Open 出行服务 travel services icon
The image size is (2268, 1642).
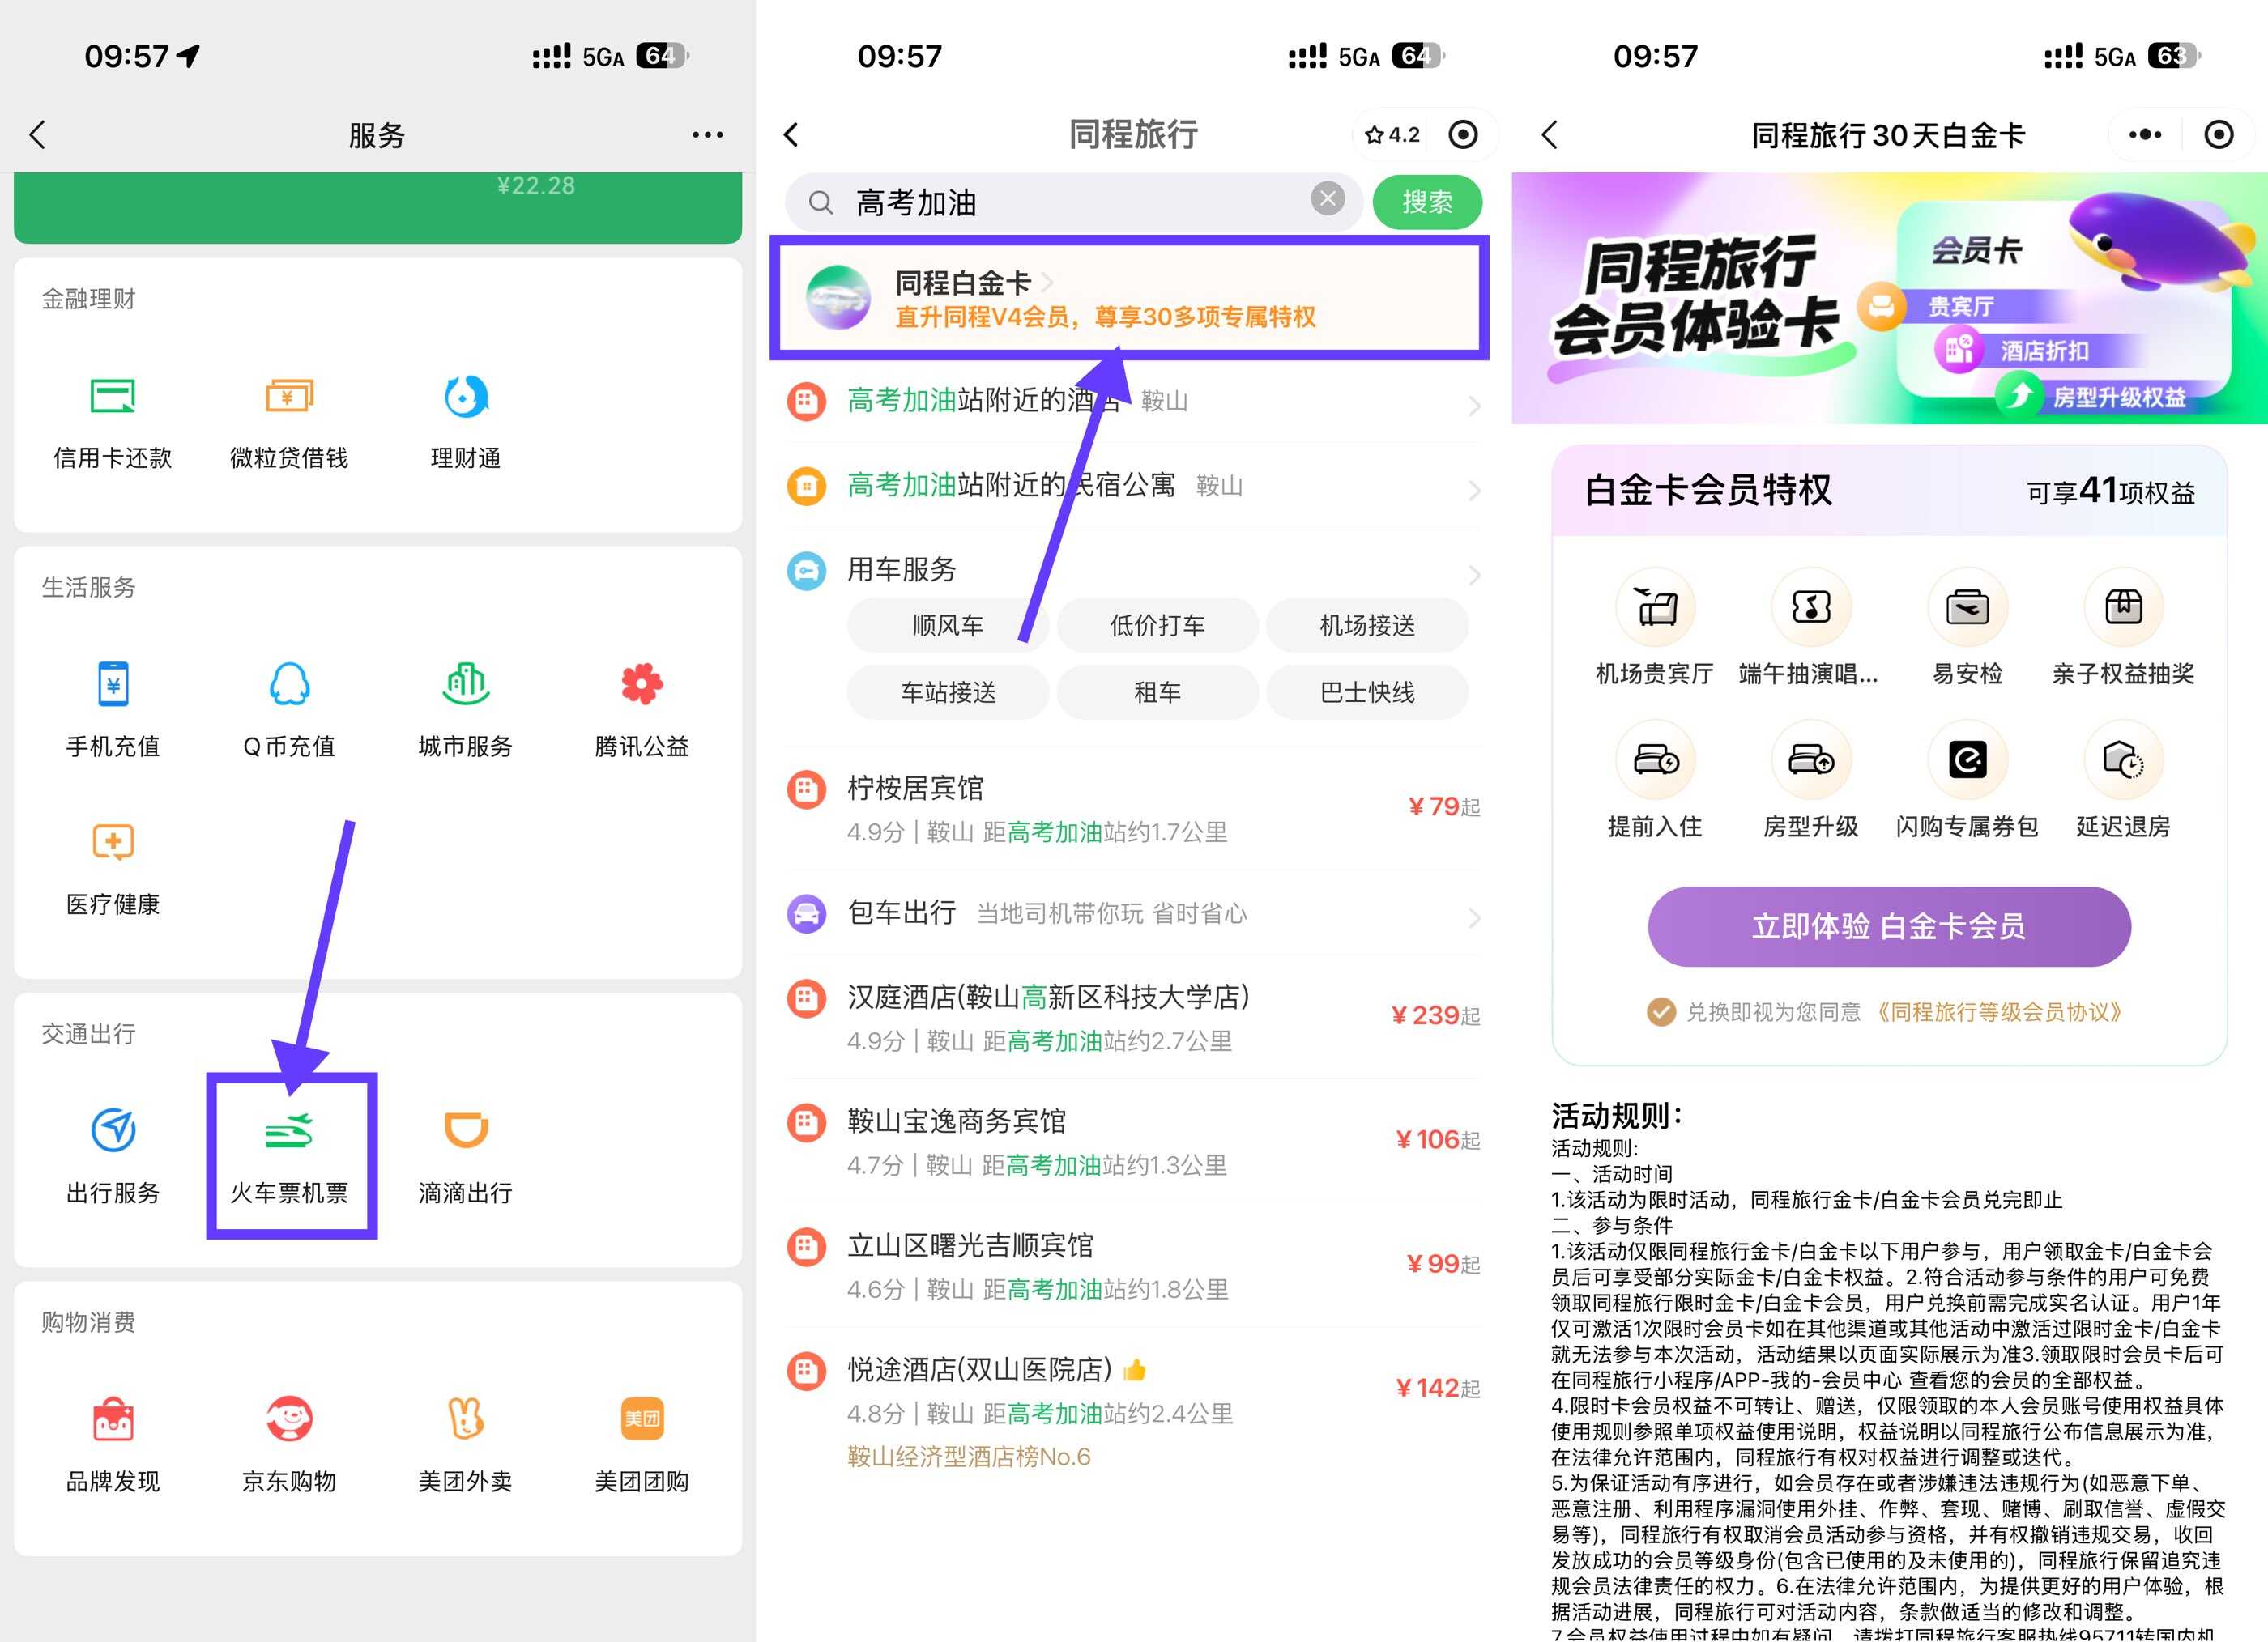(113, 1130)
